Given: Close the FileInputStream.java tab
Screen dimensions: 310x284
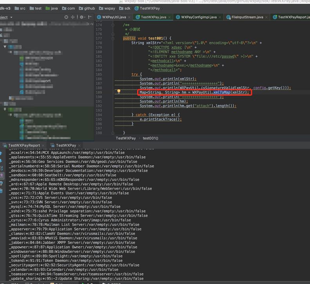Looking at the screenshot, I should pos(266,17).
